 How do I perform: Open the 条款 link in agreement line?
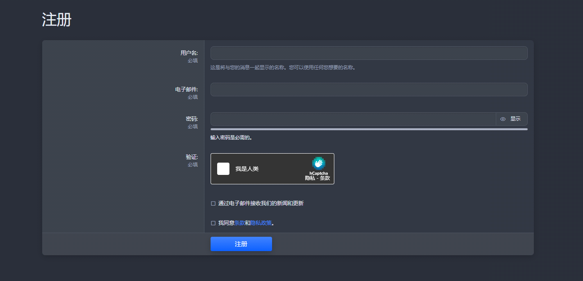(x=239, y=223)
